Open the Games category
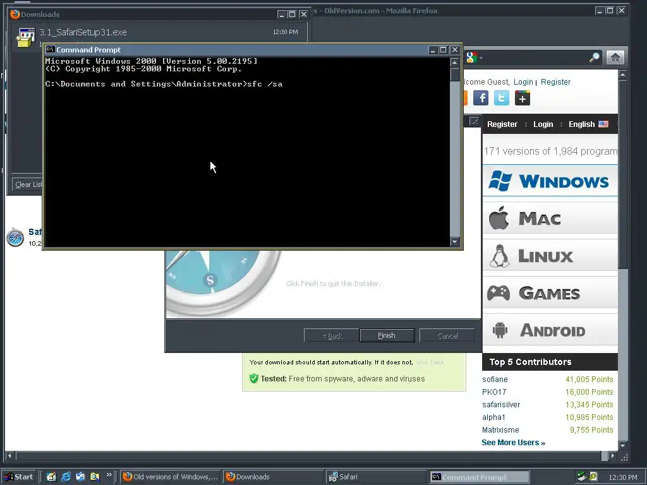Image resolution: width=647 pixels, height=485 pixels. (550, 293)
